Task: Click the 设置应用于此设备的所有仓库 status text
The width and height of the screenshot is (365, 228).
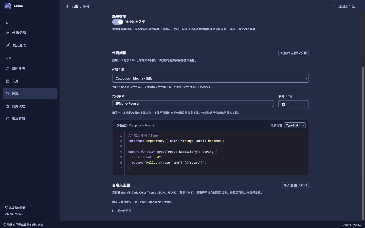Action: click(x=25, y=225)
